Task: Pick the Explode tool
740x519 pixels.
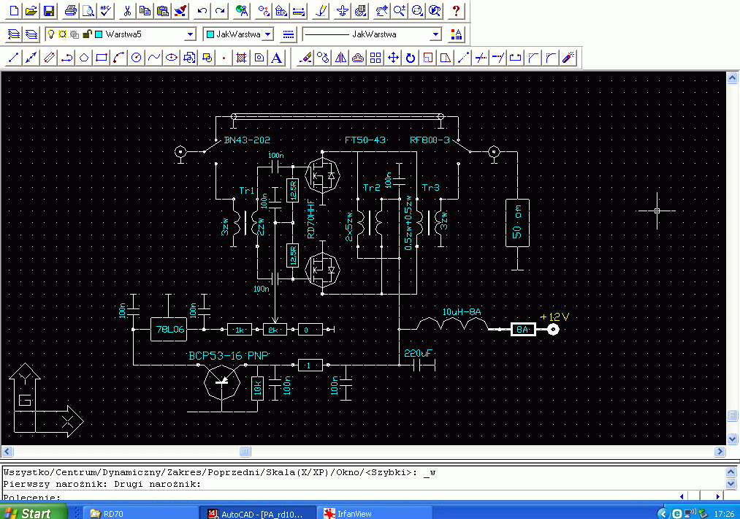Action: click(x=569, y=58)
